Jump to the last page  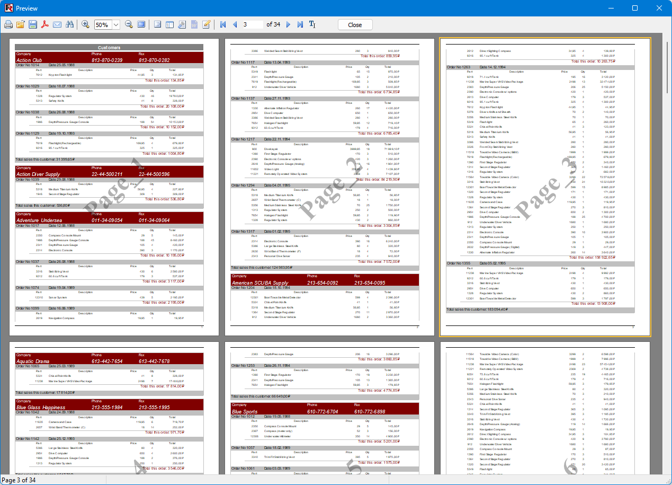pos(300,25)
